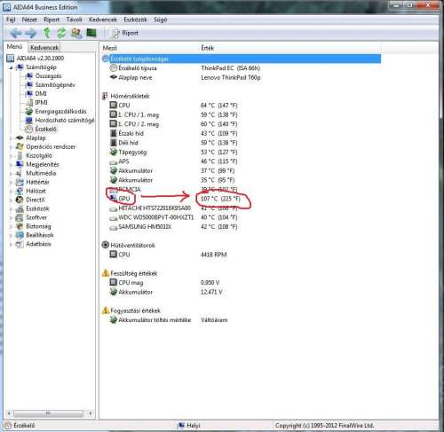Image resolution: width=444 pixels, height=432 pixels.
Task: Expand the Alaplap tree node
Action: click(11, 138)
